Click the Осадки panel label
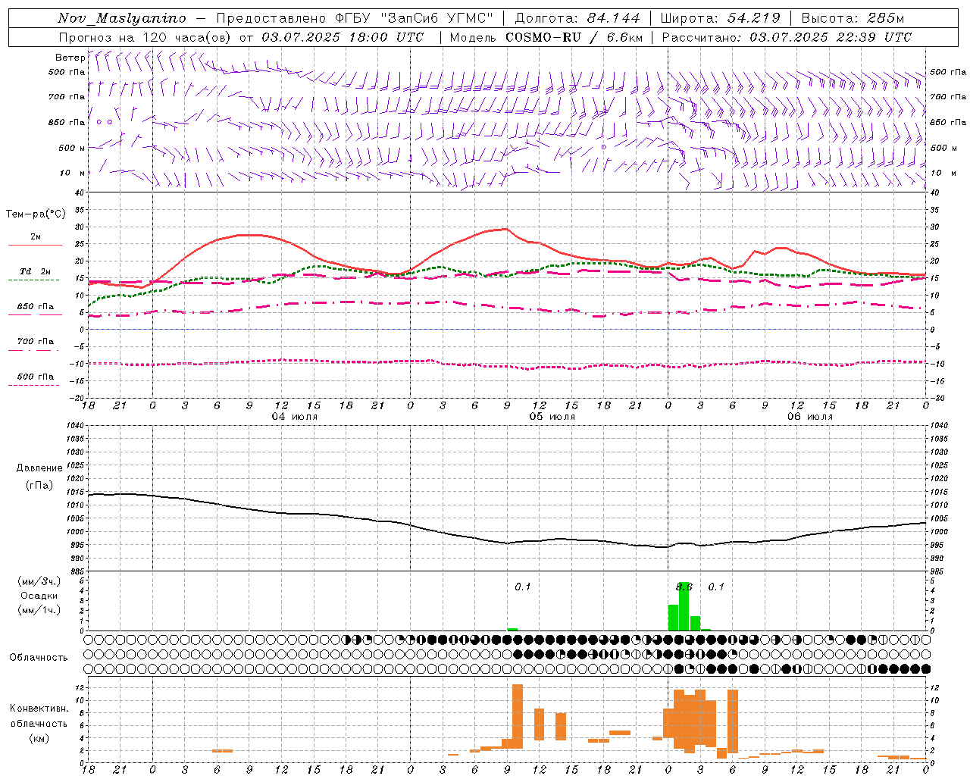The height and width of the screenshot is (776, 970). 39,596
